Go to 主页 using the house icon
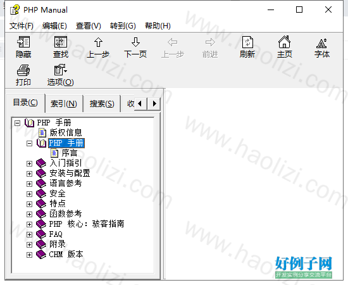 pos(284,42)
